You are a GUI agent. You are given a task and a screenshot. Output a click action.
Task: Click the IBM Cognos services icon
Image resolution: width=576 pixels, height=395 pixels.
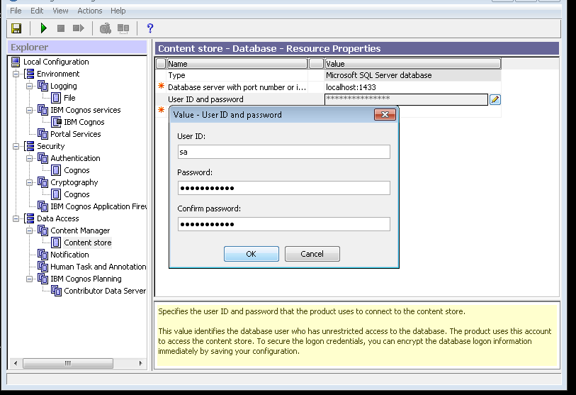tap(43, 110)
